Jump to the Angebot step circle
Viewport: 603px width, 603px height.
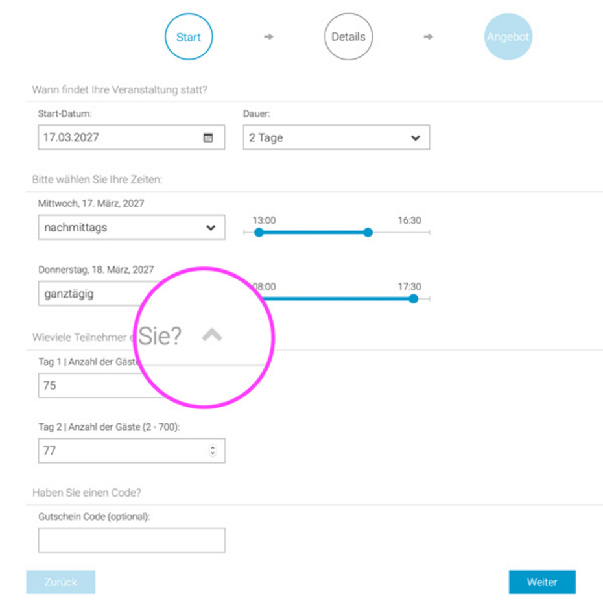tap(508, 37)
